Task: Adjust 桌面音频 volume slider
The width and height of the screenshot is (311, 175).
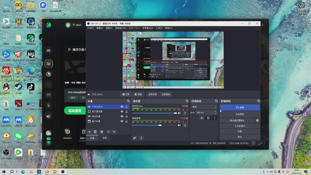Action: click(x=154, y=125)
